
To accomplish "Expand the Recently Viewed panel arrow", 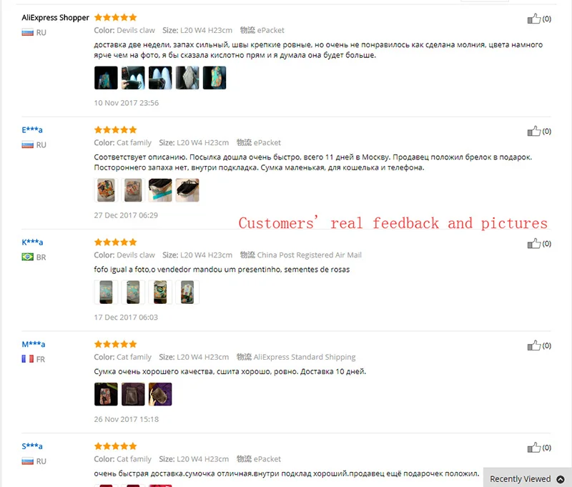I will pos(561,479).
